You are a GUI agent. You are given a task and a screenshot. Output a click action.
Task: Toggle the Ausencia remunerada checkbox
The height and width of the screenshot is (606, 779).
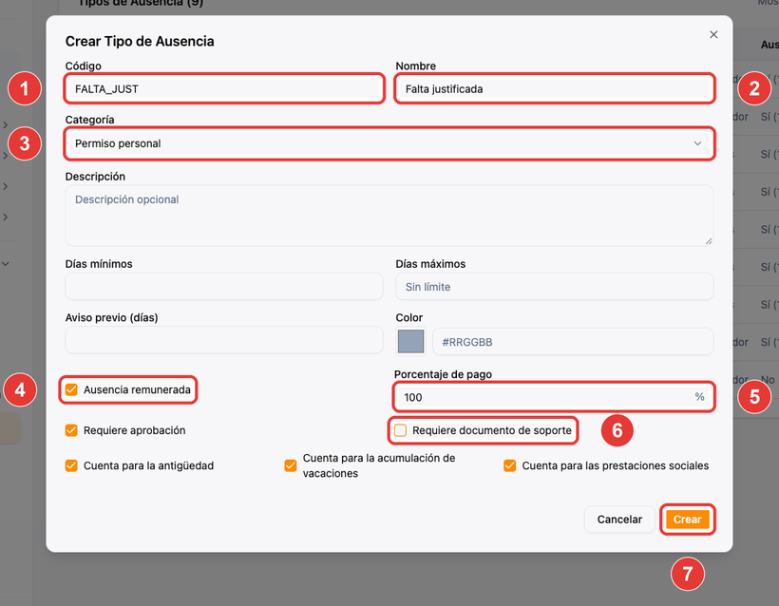click(x=71, y=389)
